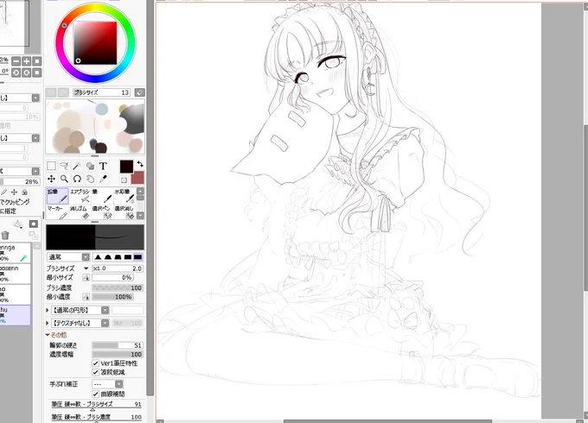Click the ブラシサイズ 13 field

tap(101, 92)
